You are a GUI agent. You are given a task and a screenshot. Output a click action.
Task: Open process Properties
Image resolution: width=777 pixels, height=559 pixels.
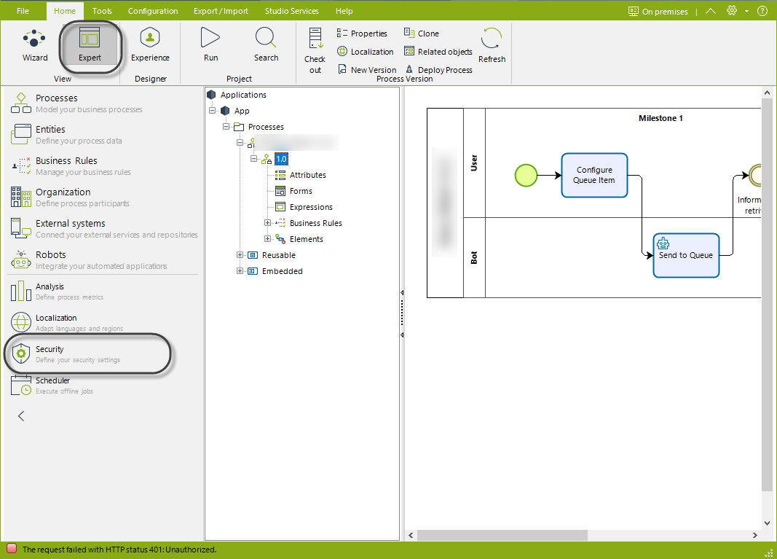[362, 34]
